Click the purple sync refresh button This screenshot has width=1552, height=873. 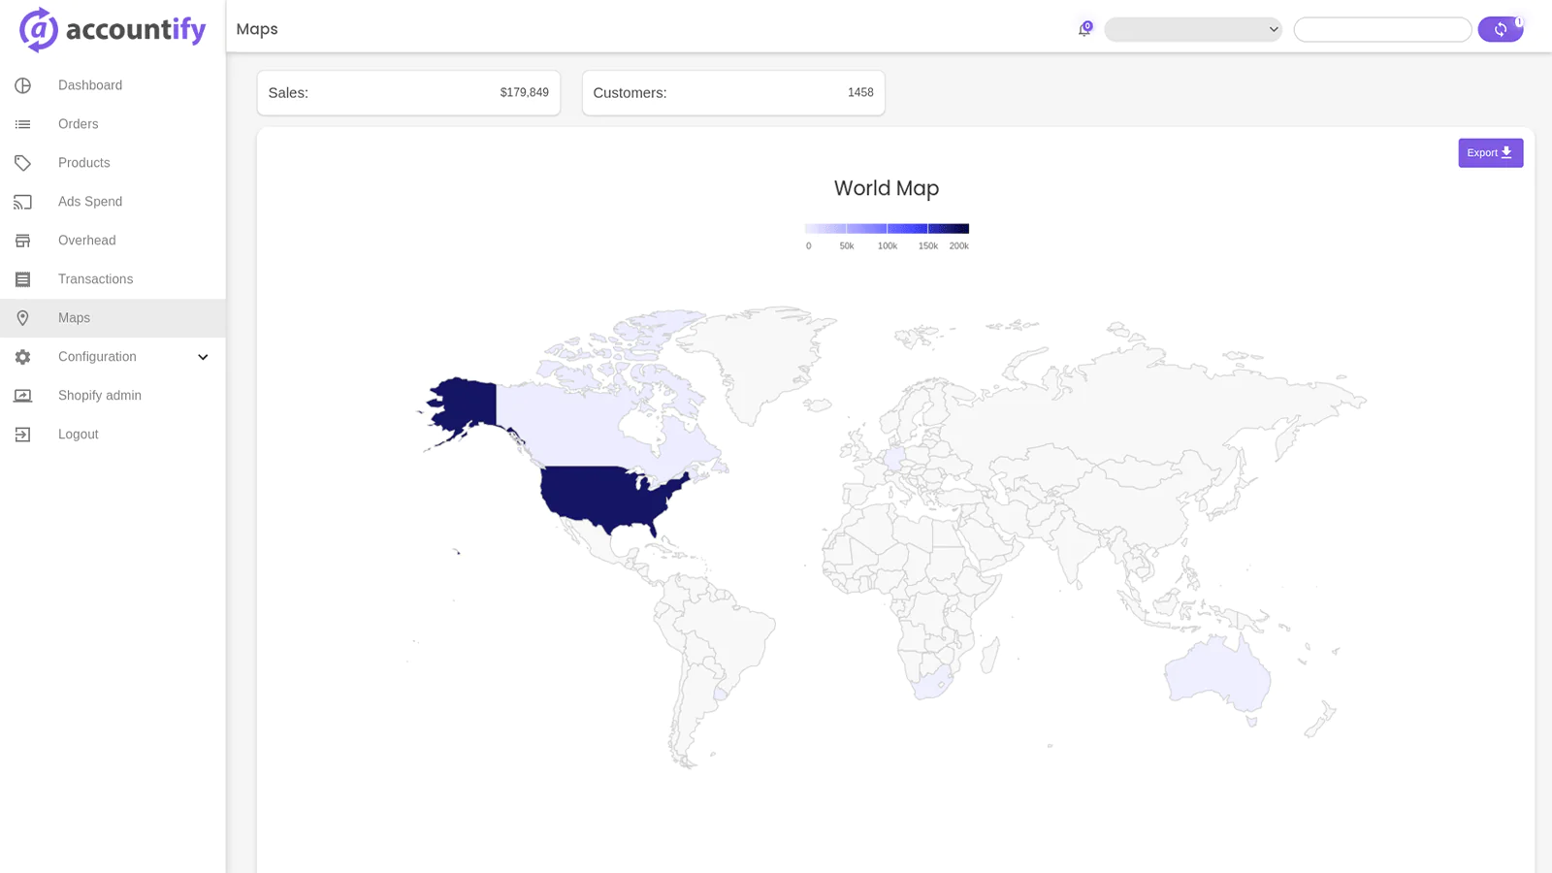pos(1501,29)
